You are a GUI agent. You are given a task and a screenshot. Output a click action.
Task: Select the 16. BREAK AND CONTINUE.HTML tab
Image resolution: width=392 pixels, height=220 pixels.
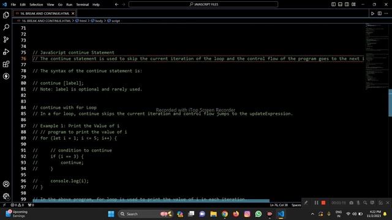coord(45,13)
